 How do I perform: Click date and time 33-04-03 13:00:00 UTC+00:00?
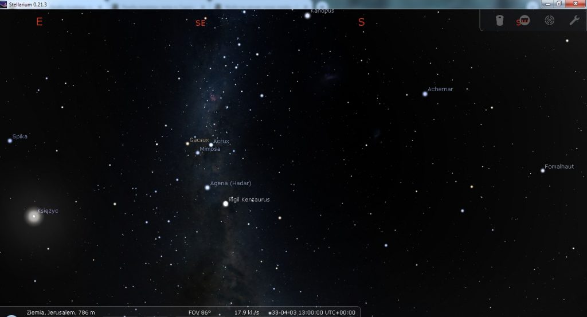pos(314,312)
